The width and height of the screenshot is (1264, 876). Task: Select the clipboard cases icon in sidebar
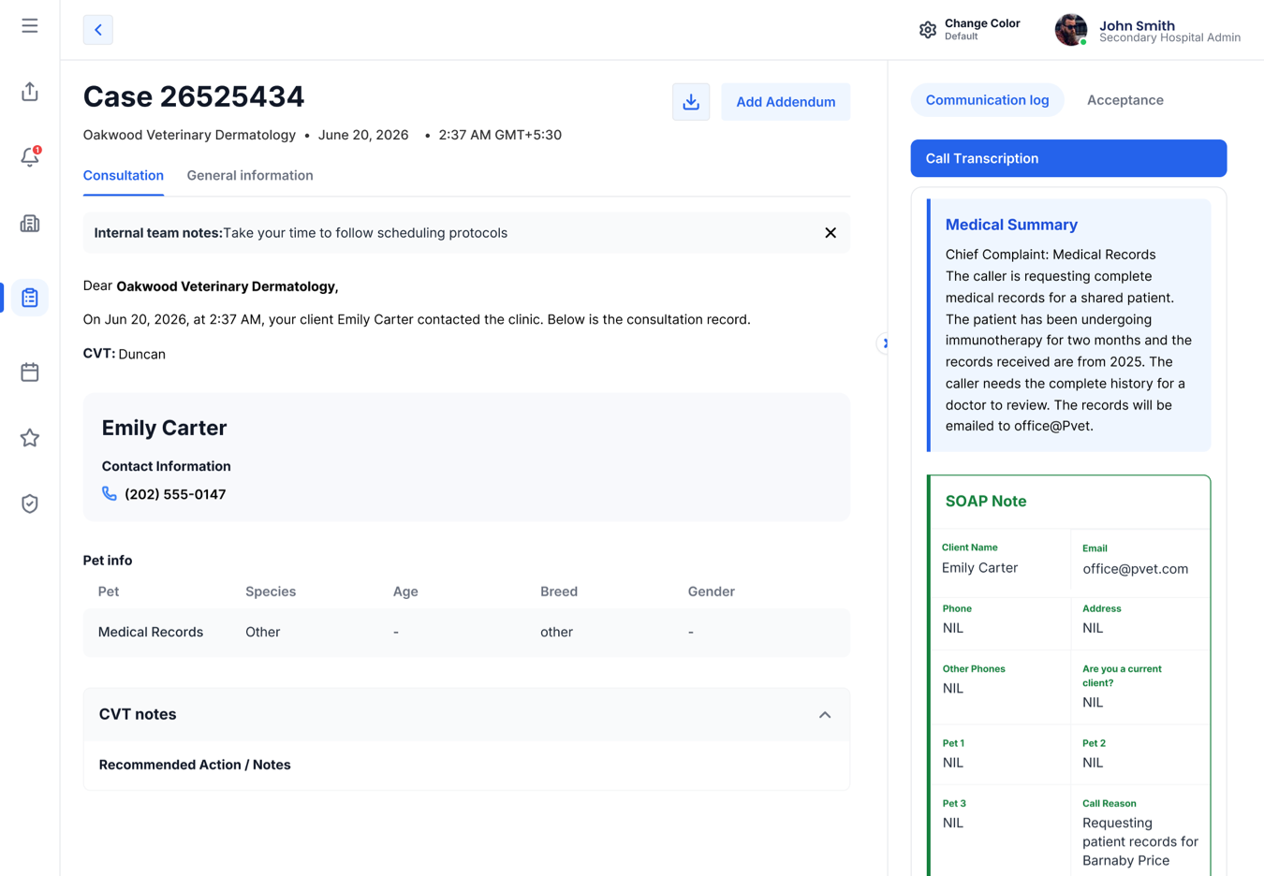pos(30,298)
